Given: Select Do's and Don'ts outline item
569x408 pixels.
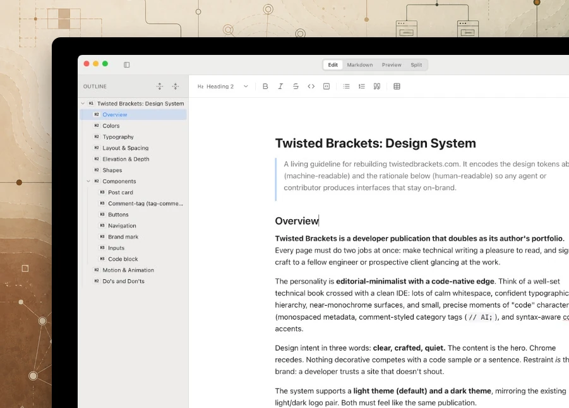Looking at the screenshot, I should [x=133, y=281].
